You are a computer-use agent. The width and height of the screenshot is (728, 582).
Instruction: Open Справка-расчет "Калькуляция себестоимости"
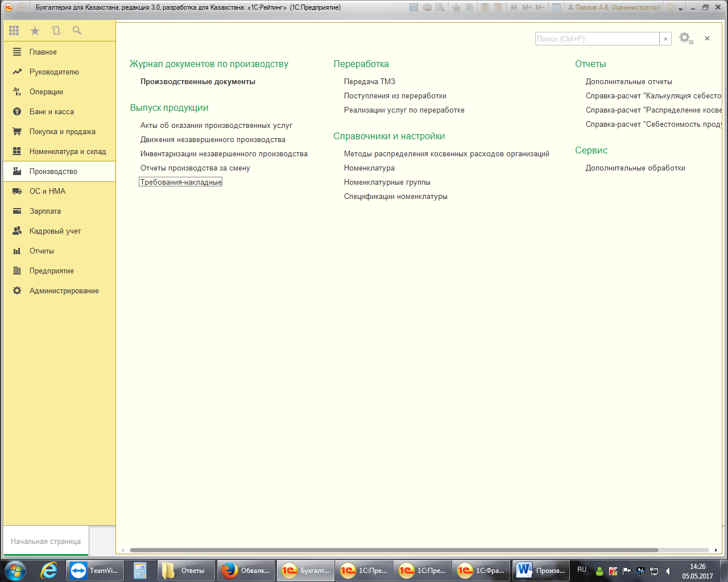click(653, 95)
